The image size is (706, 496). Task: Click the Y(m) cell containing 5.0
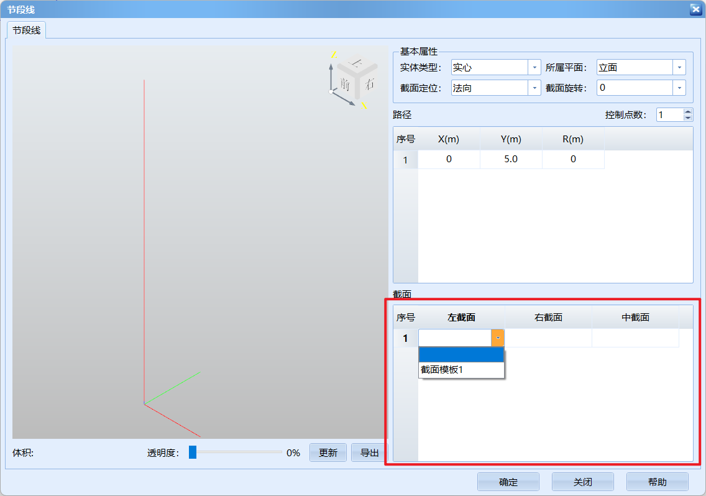[510, 159]
